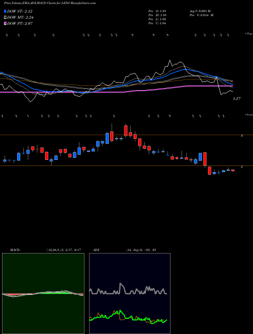Click the 'Pre L: 1.80' low value

(x=157, y=19)
